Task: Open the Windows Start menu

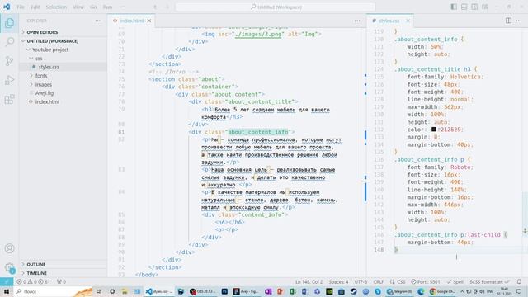Action: (x=7, y=291)
